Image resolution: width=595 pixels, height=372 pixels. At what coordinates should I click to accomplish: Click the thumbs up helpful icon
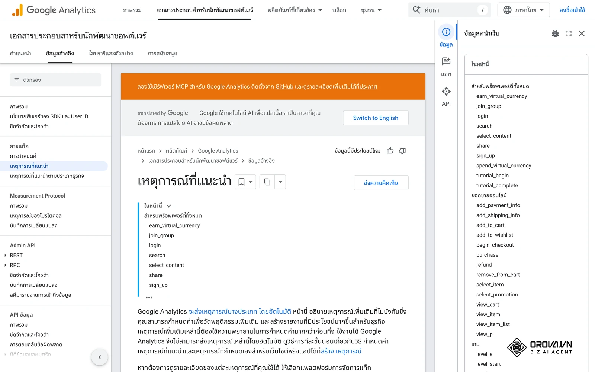tap(390, 151)
